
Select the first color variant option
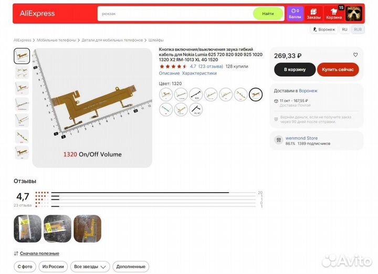click(x=166, y=94)
